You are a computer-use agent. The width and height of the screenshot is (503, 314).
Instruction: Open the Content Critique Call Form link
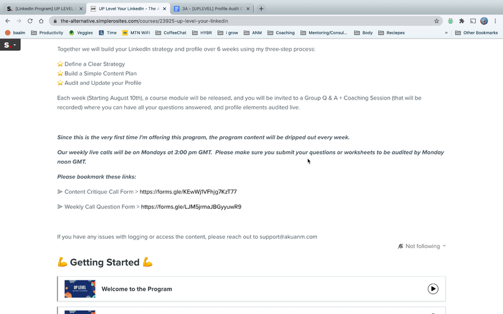[188, 192]
